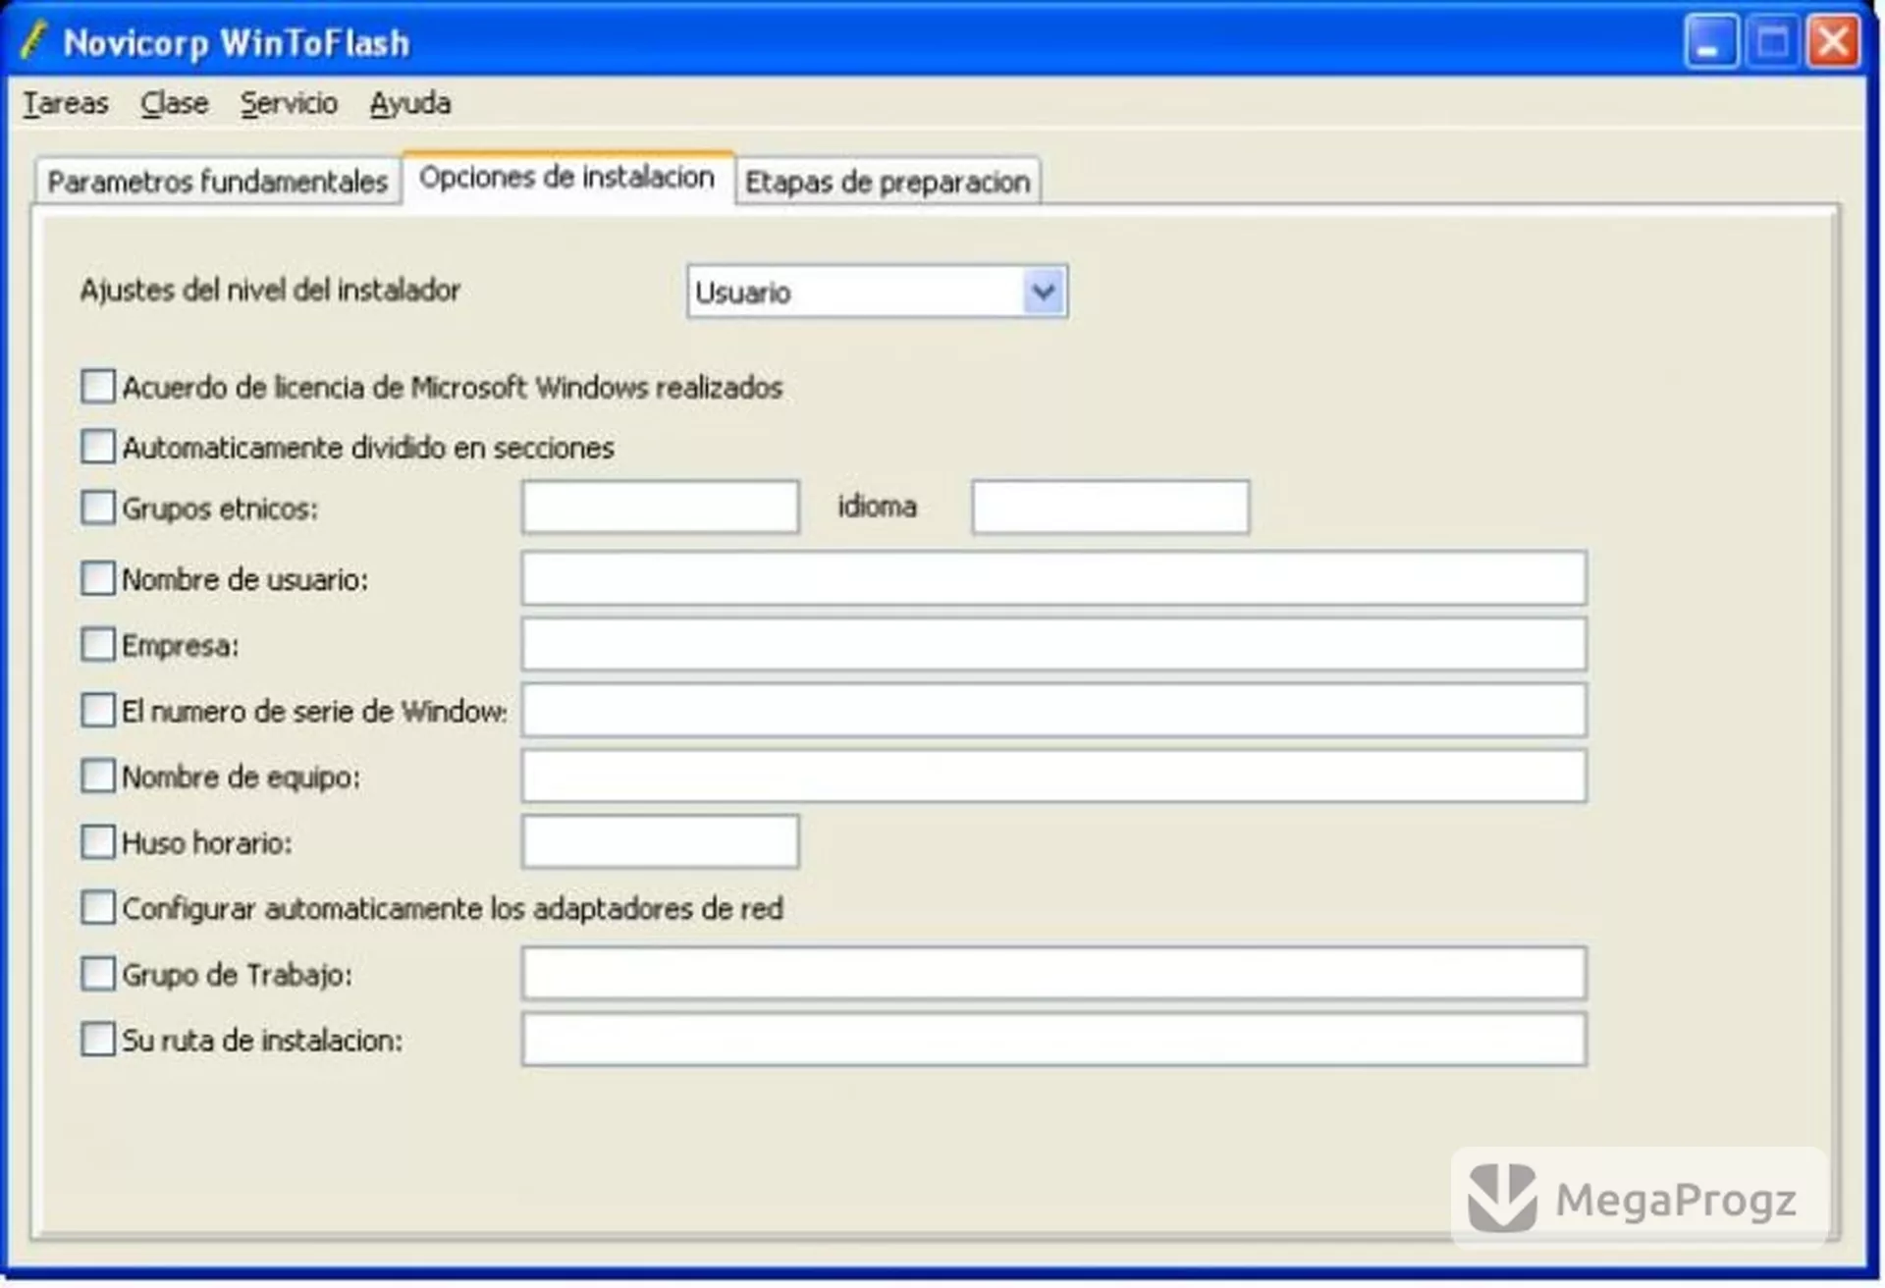Open the Clase menu

[x=174, y=103]
